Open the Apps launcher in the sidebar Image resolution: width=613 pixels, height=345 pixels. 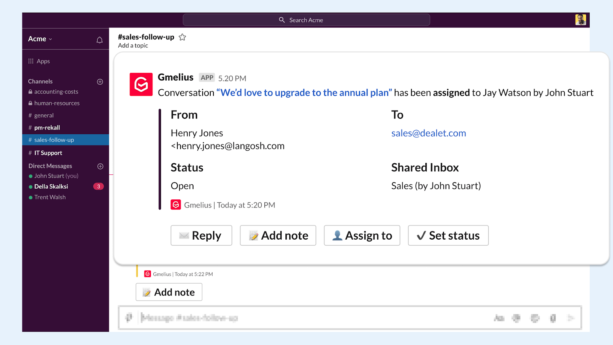31,61
